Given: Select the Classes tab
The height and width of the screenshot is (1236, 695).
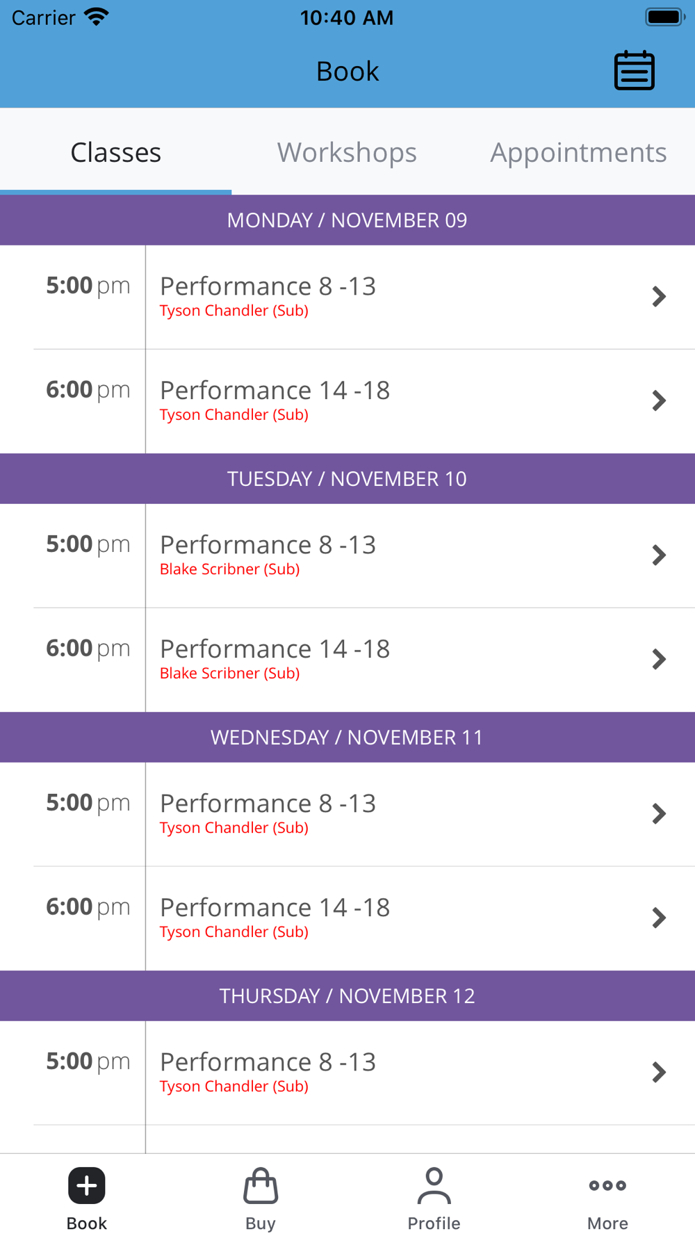Looking at the screenshot, I should pos(115,152).
